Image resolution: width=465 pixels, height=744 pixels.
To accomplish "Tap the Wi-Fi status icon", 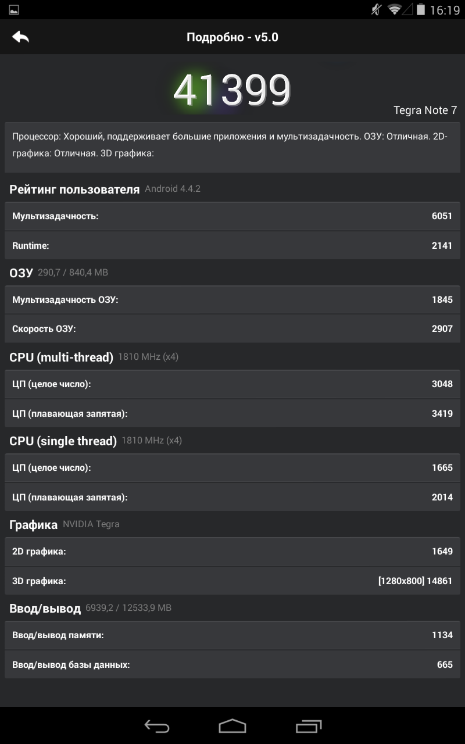I will pyautogui.click(x=395, y=10).
